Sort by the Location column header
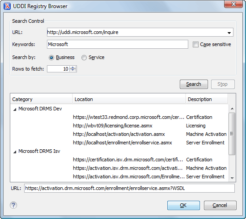Viewport: 246px width, 219px height. (x=129, y=99)
